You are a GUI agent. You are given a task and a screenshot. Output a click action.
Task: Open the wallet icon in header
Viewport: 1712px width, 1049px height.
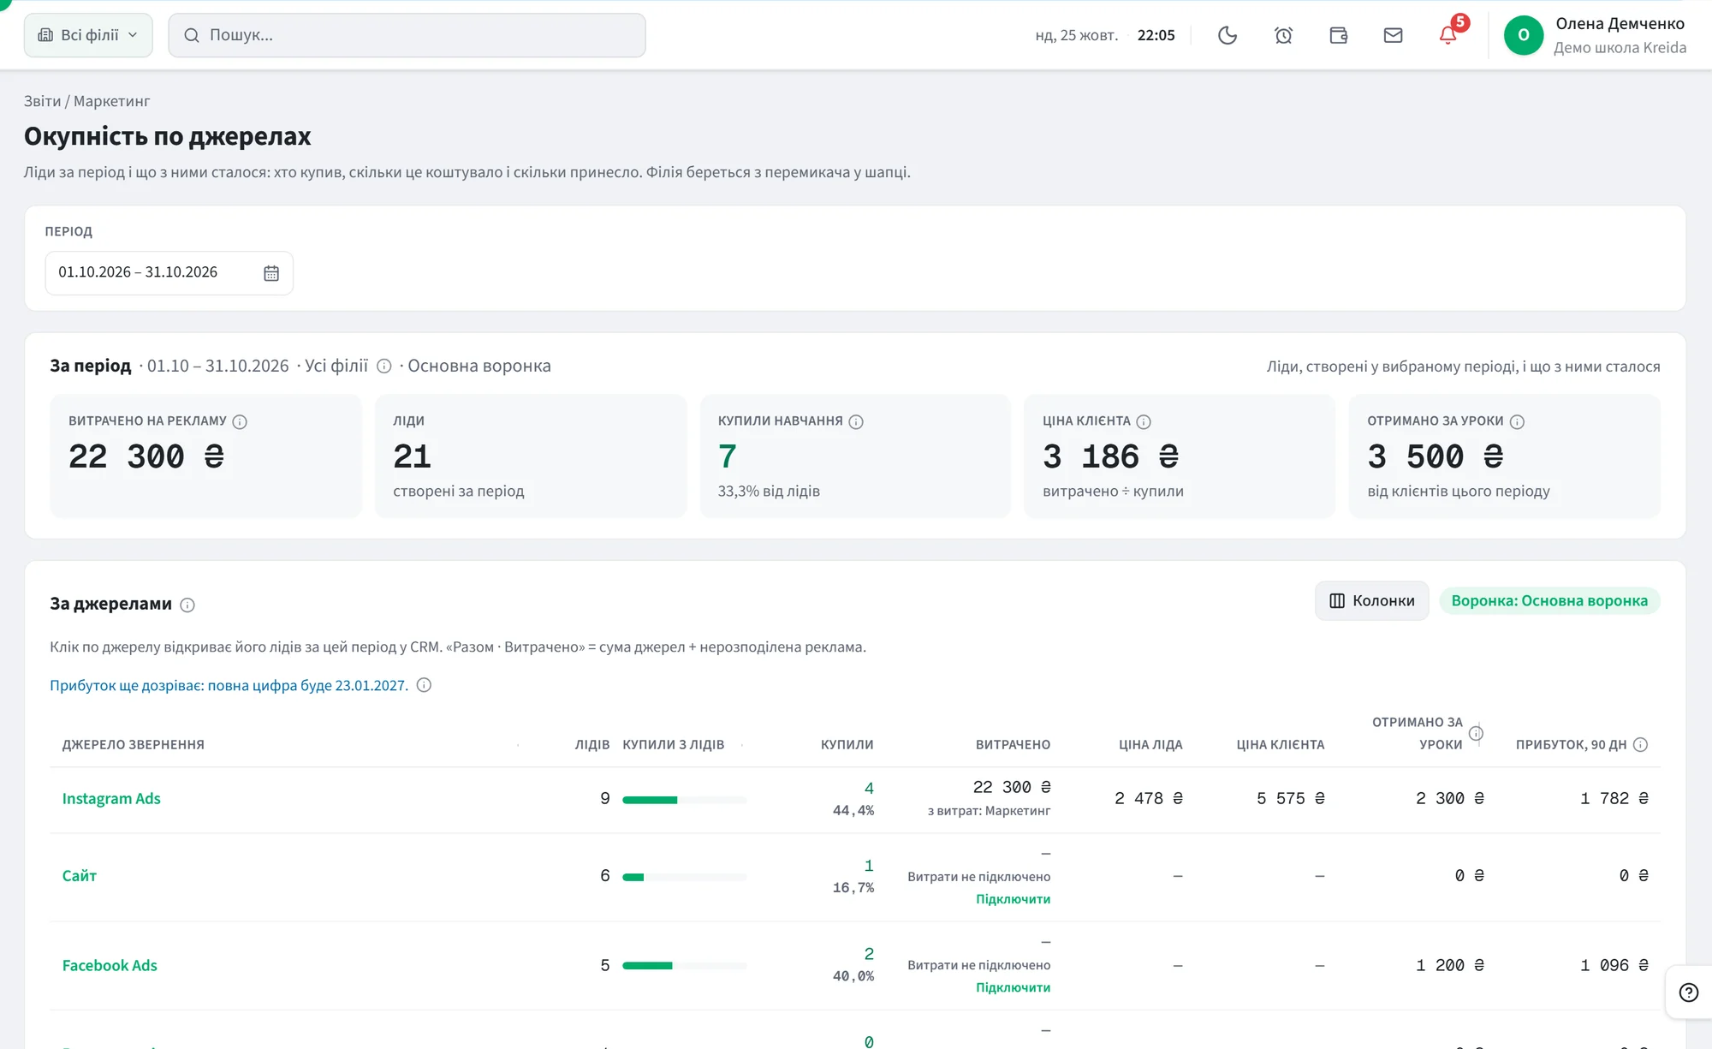pos(1339,35)
